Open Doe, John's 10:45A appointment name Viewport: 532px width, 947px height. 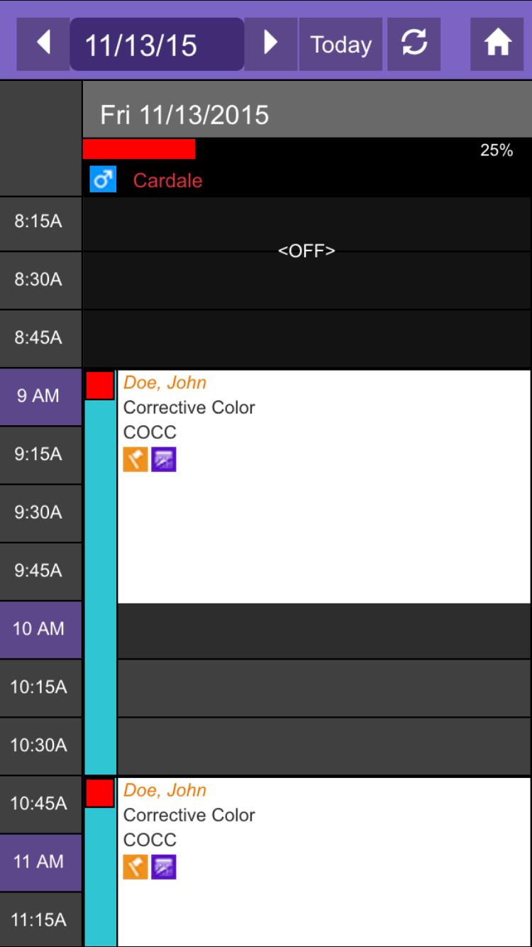tap(165, 790)
